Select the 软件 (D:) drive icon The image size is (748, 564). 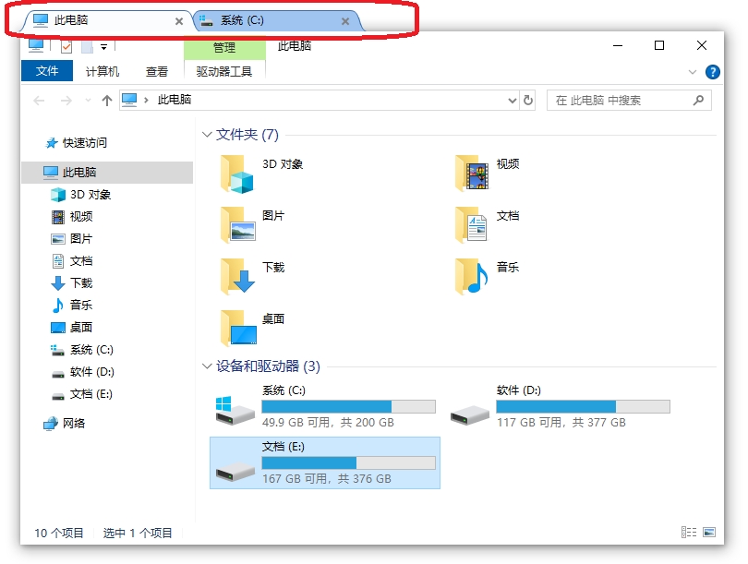470,414
